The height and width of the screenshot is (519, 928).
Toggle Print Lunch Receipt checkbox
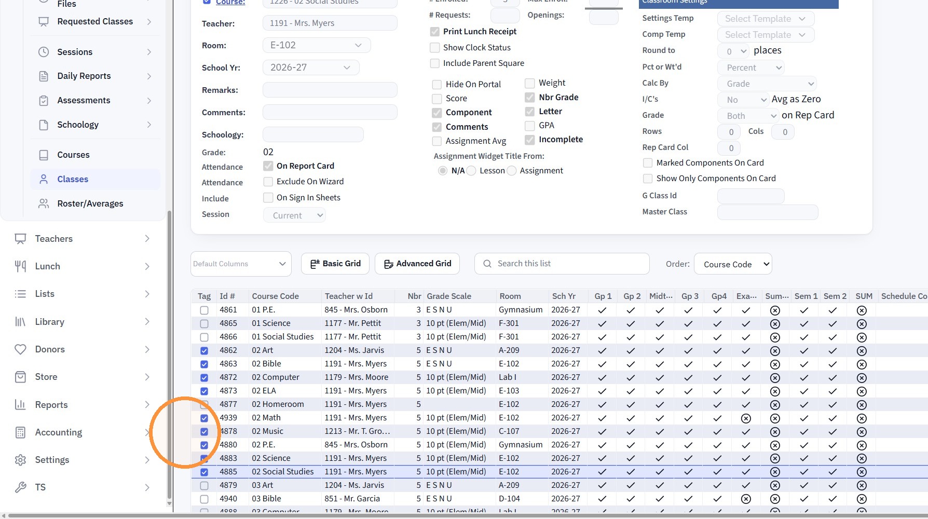[x=435, y=32]
